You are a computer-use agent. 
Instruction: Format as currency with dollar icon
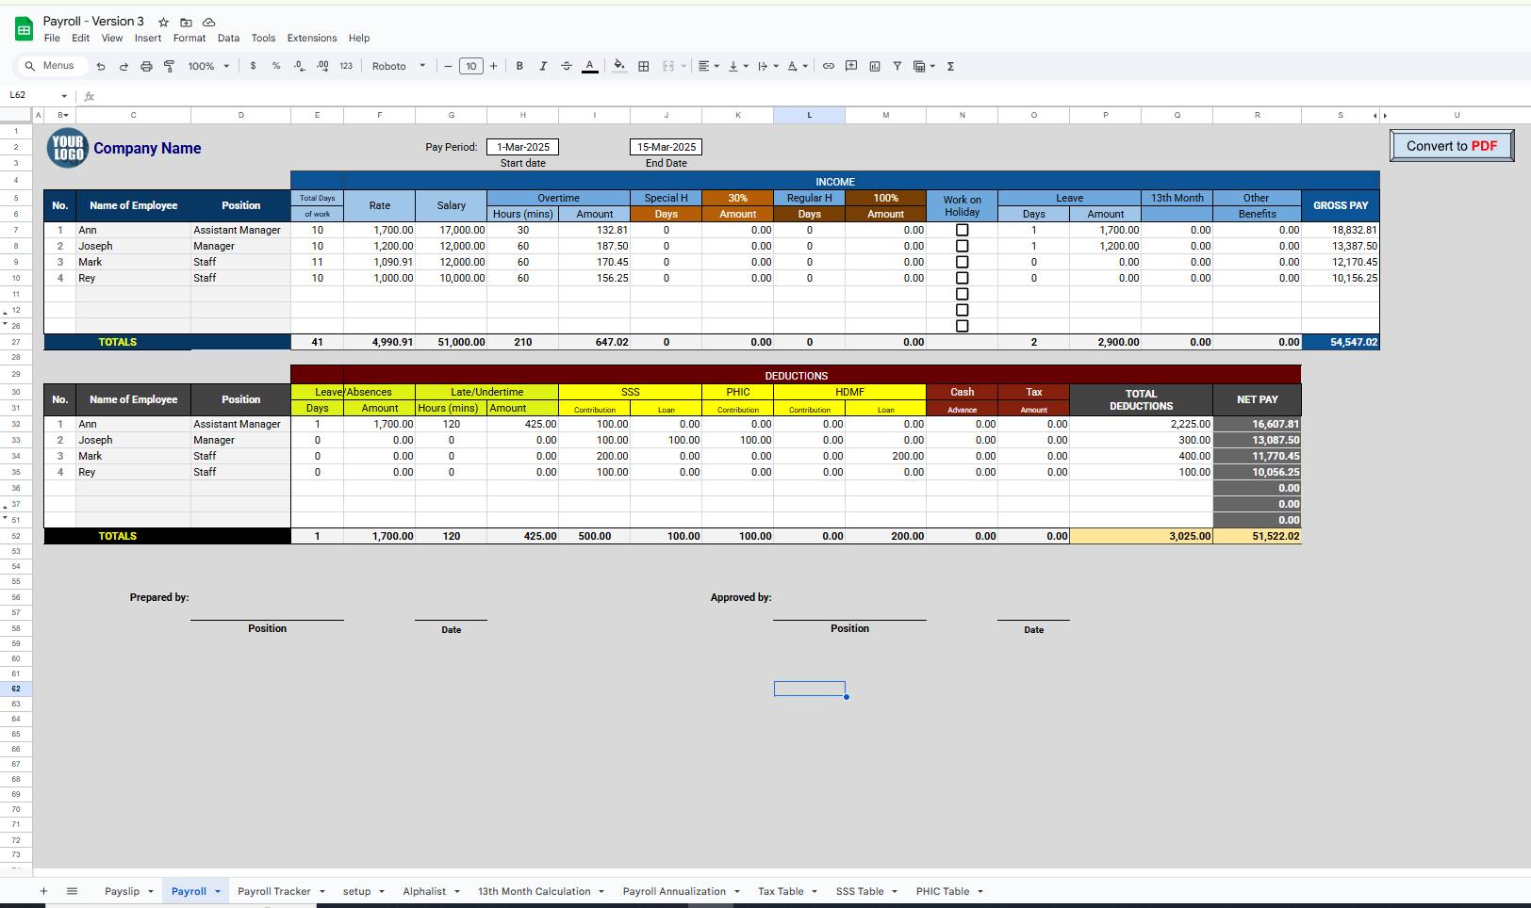[253, 66]
